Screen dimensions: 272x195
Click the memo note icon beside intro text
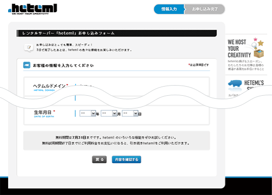click(29, 48)
